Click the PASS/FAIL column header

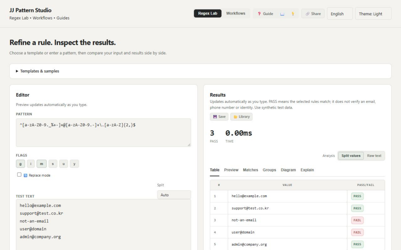366,185
